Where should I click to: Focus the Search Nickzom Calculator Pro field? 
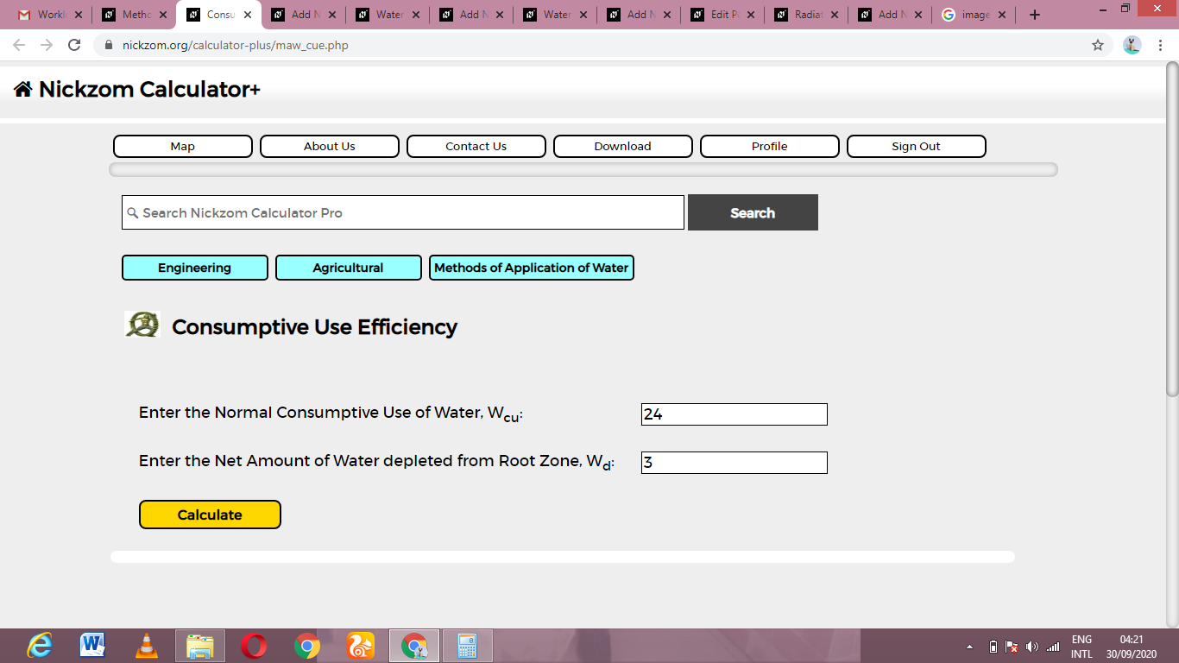pyautogui.click(x=403, y=212)
